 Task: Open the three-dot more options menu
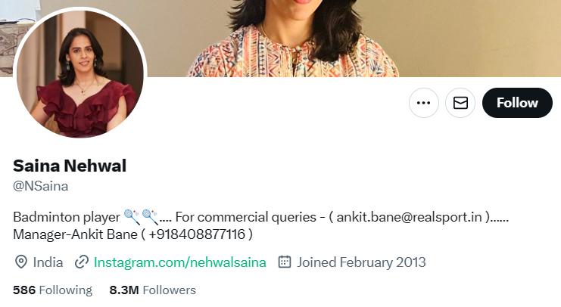pos(424,103)
